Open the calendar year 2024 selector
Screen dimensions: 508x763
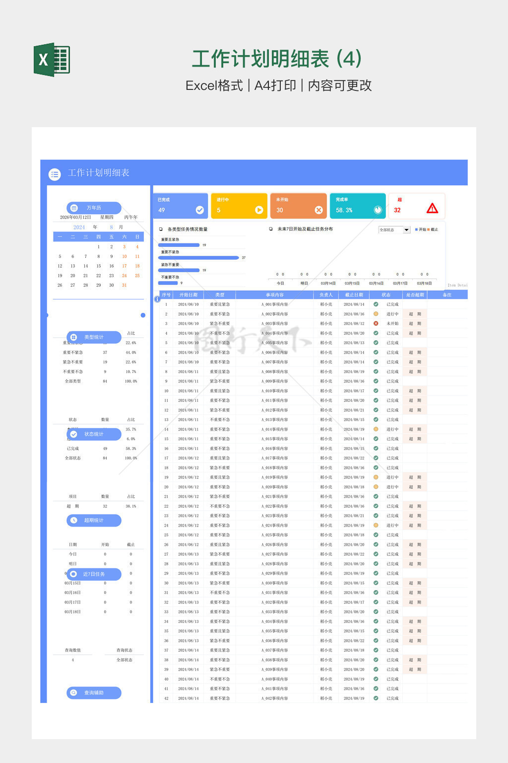point(79,227)
